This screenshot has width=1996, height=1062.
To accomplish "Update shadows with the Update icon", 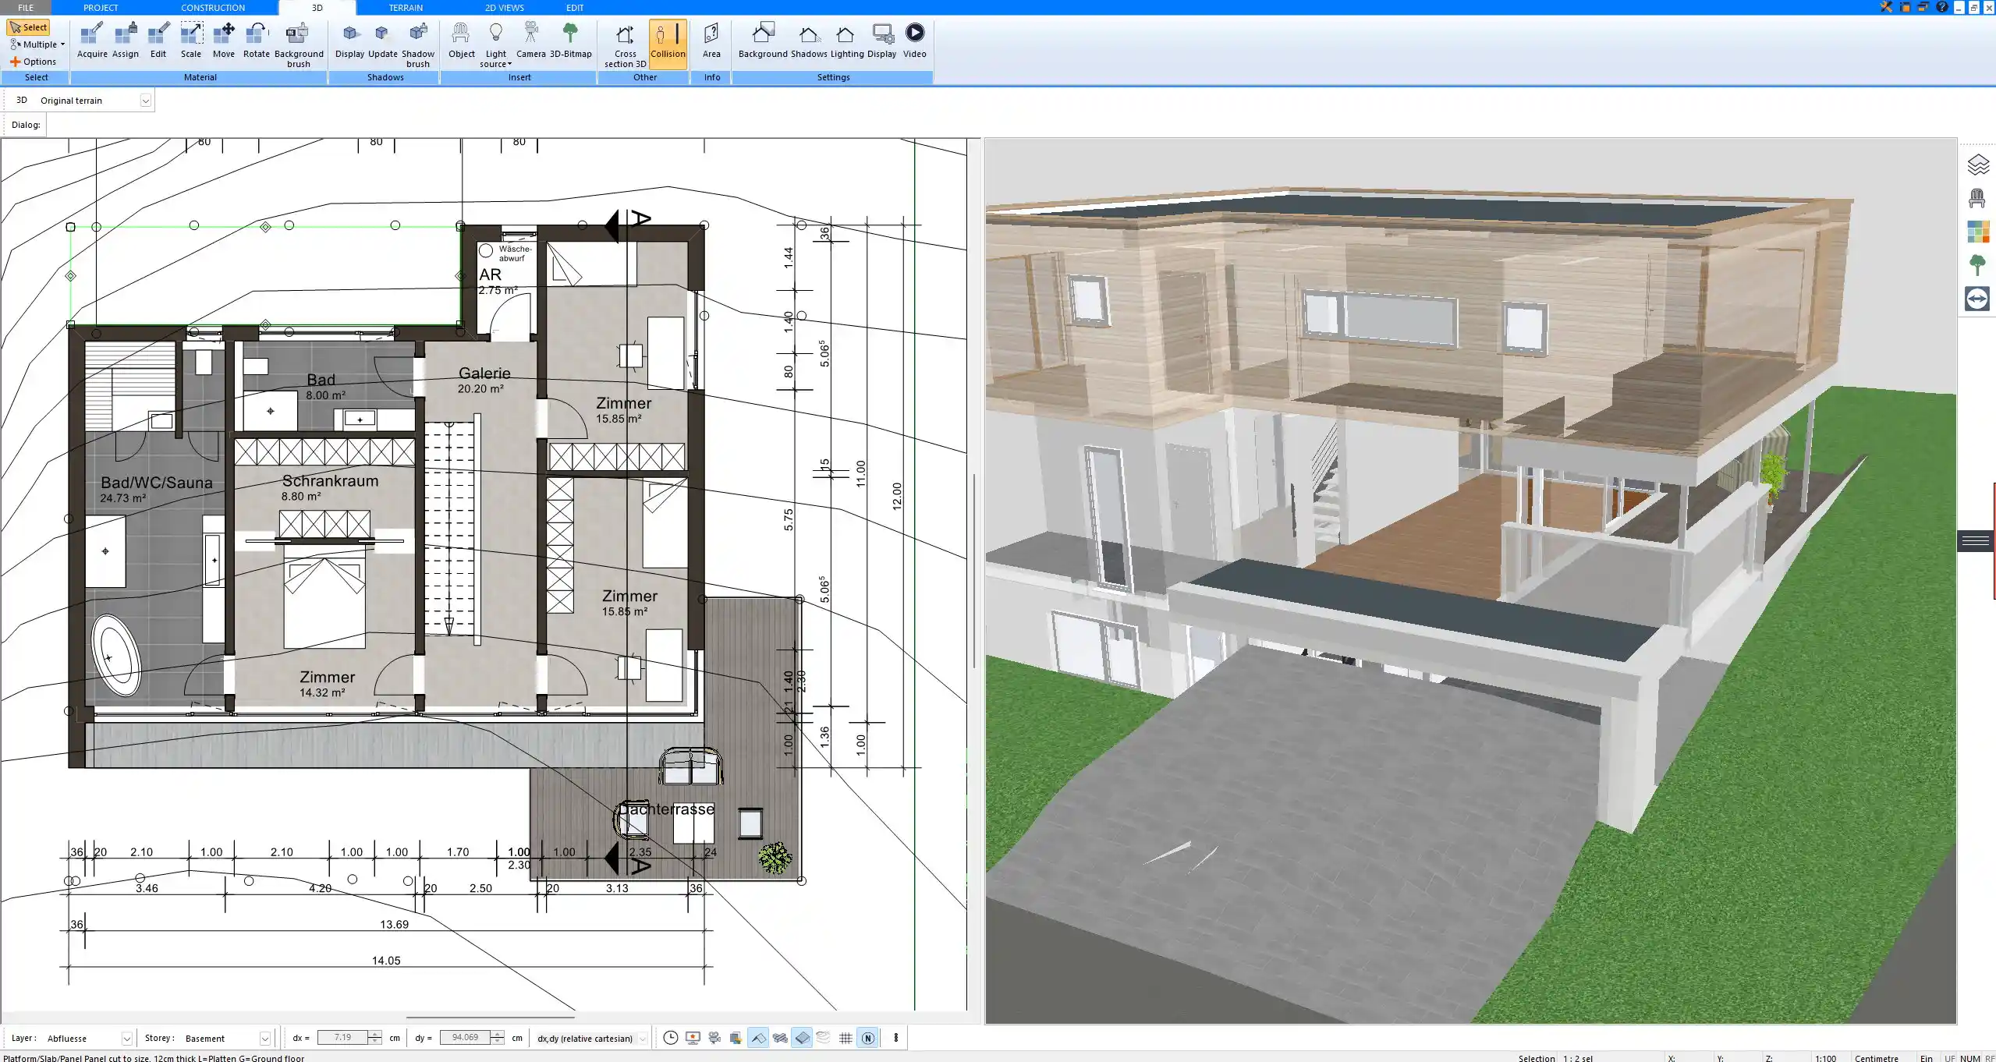I will coord(383,41).
